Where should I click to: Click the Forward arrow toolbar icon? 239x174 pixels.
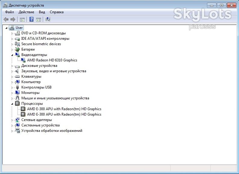pos(13,19)
